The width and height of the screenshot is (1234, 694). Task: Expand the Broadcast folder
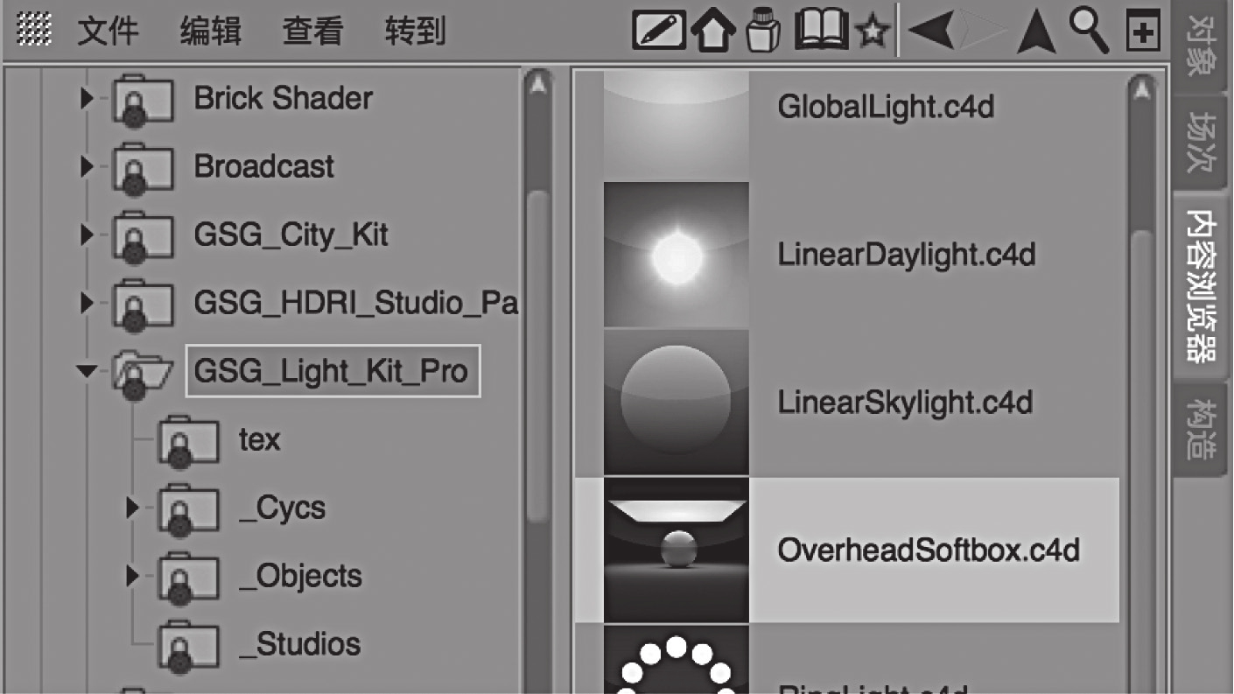[86, 166]
